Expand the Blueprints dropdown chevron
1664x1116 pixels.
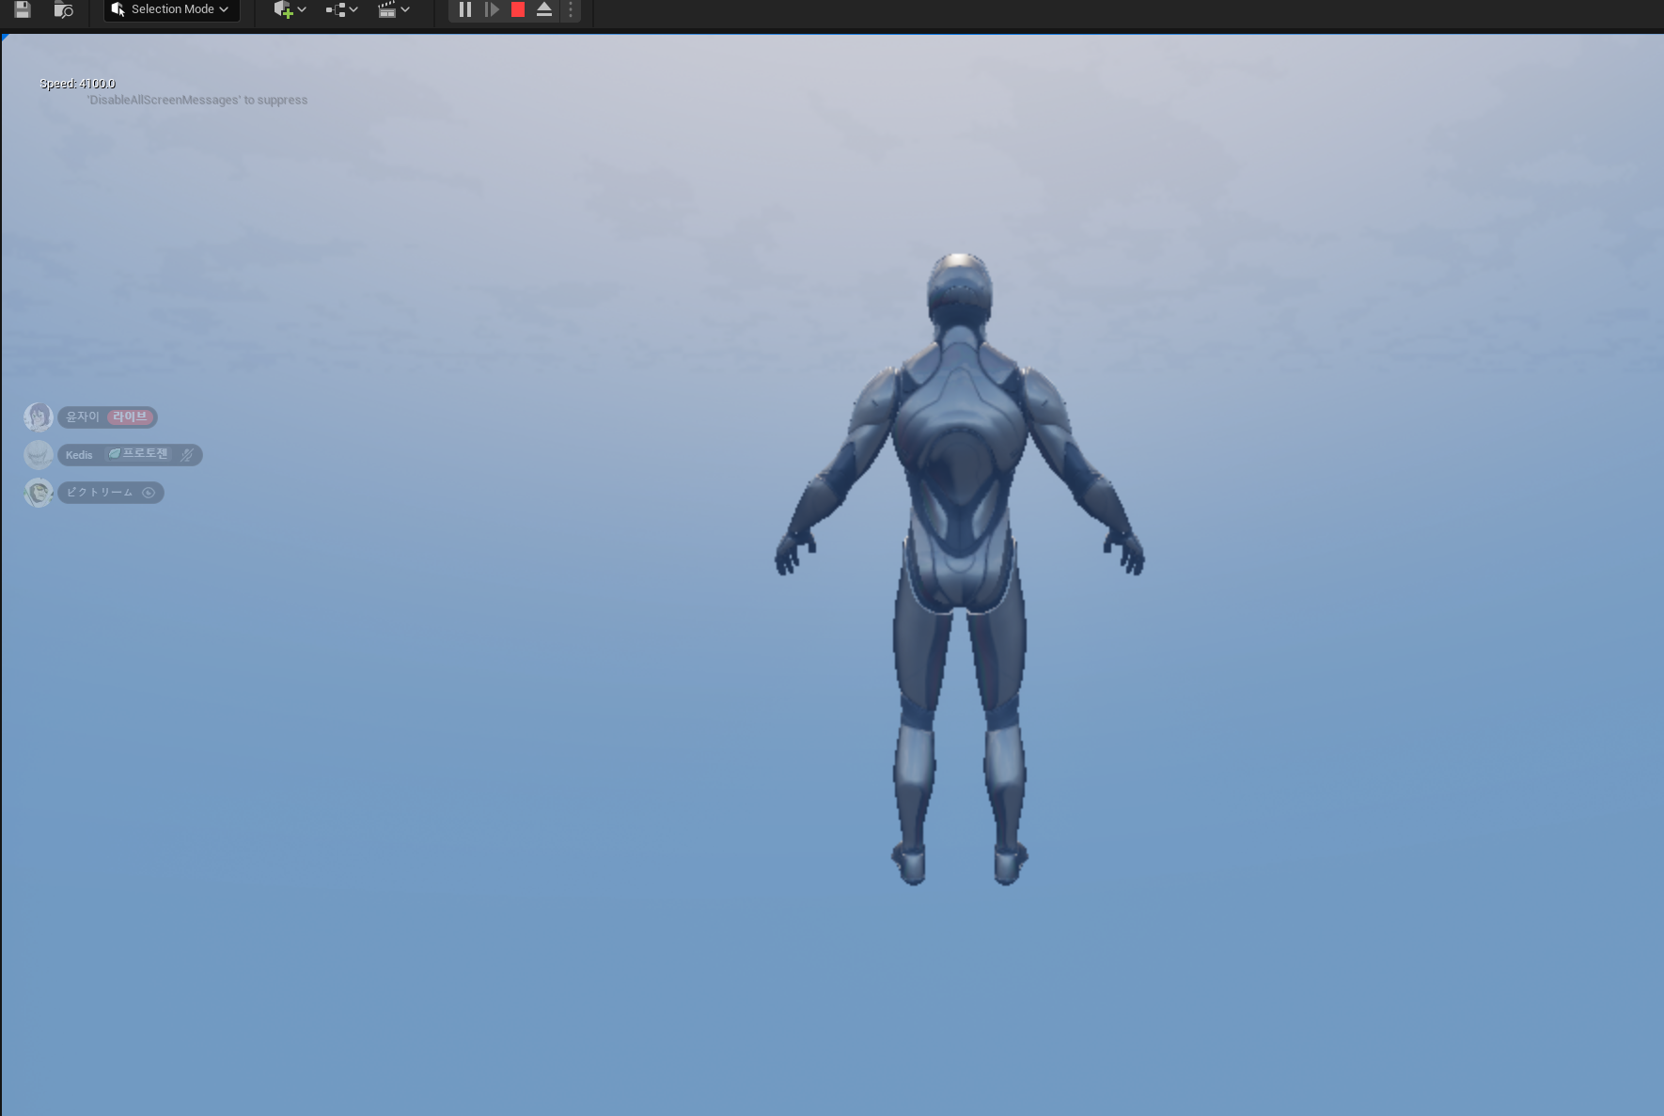coord(353,9)
